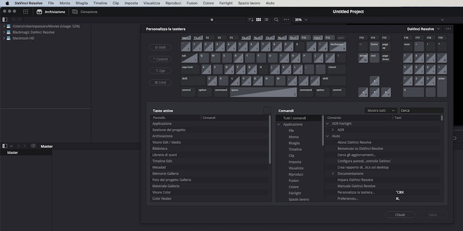Select the backspace key on keyboard map
Image resolution: width=463 pixels, height=231 pixels.
[337, 47]
